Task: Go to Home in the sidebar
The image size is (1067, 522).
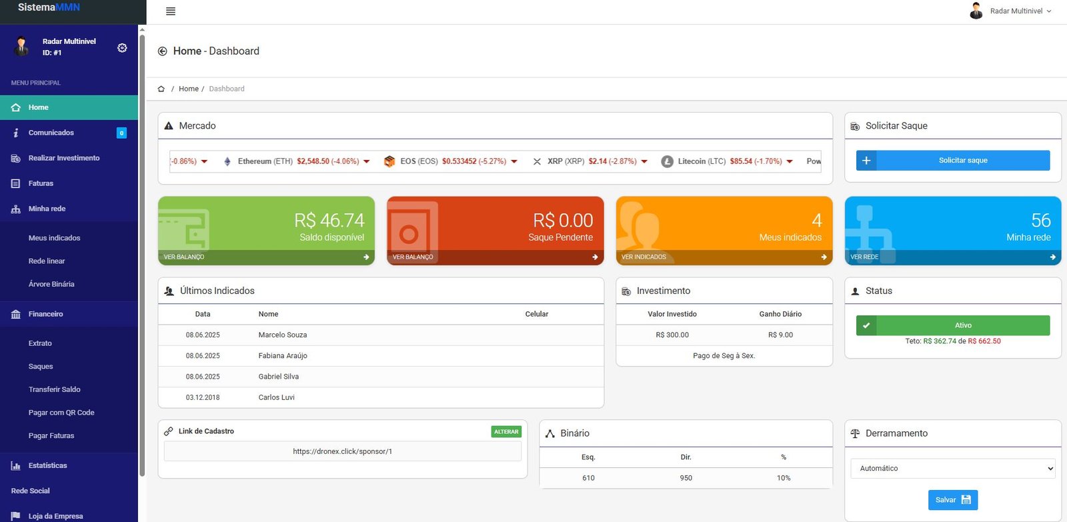Action: click(69, 107)
